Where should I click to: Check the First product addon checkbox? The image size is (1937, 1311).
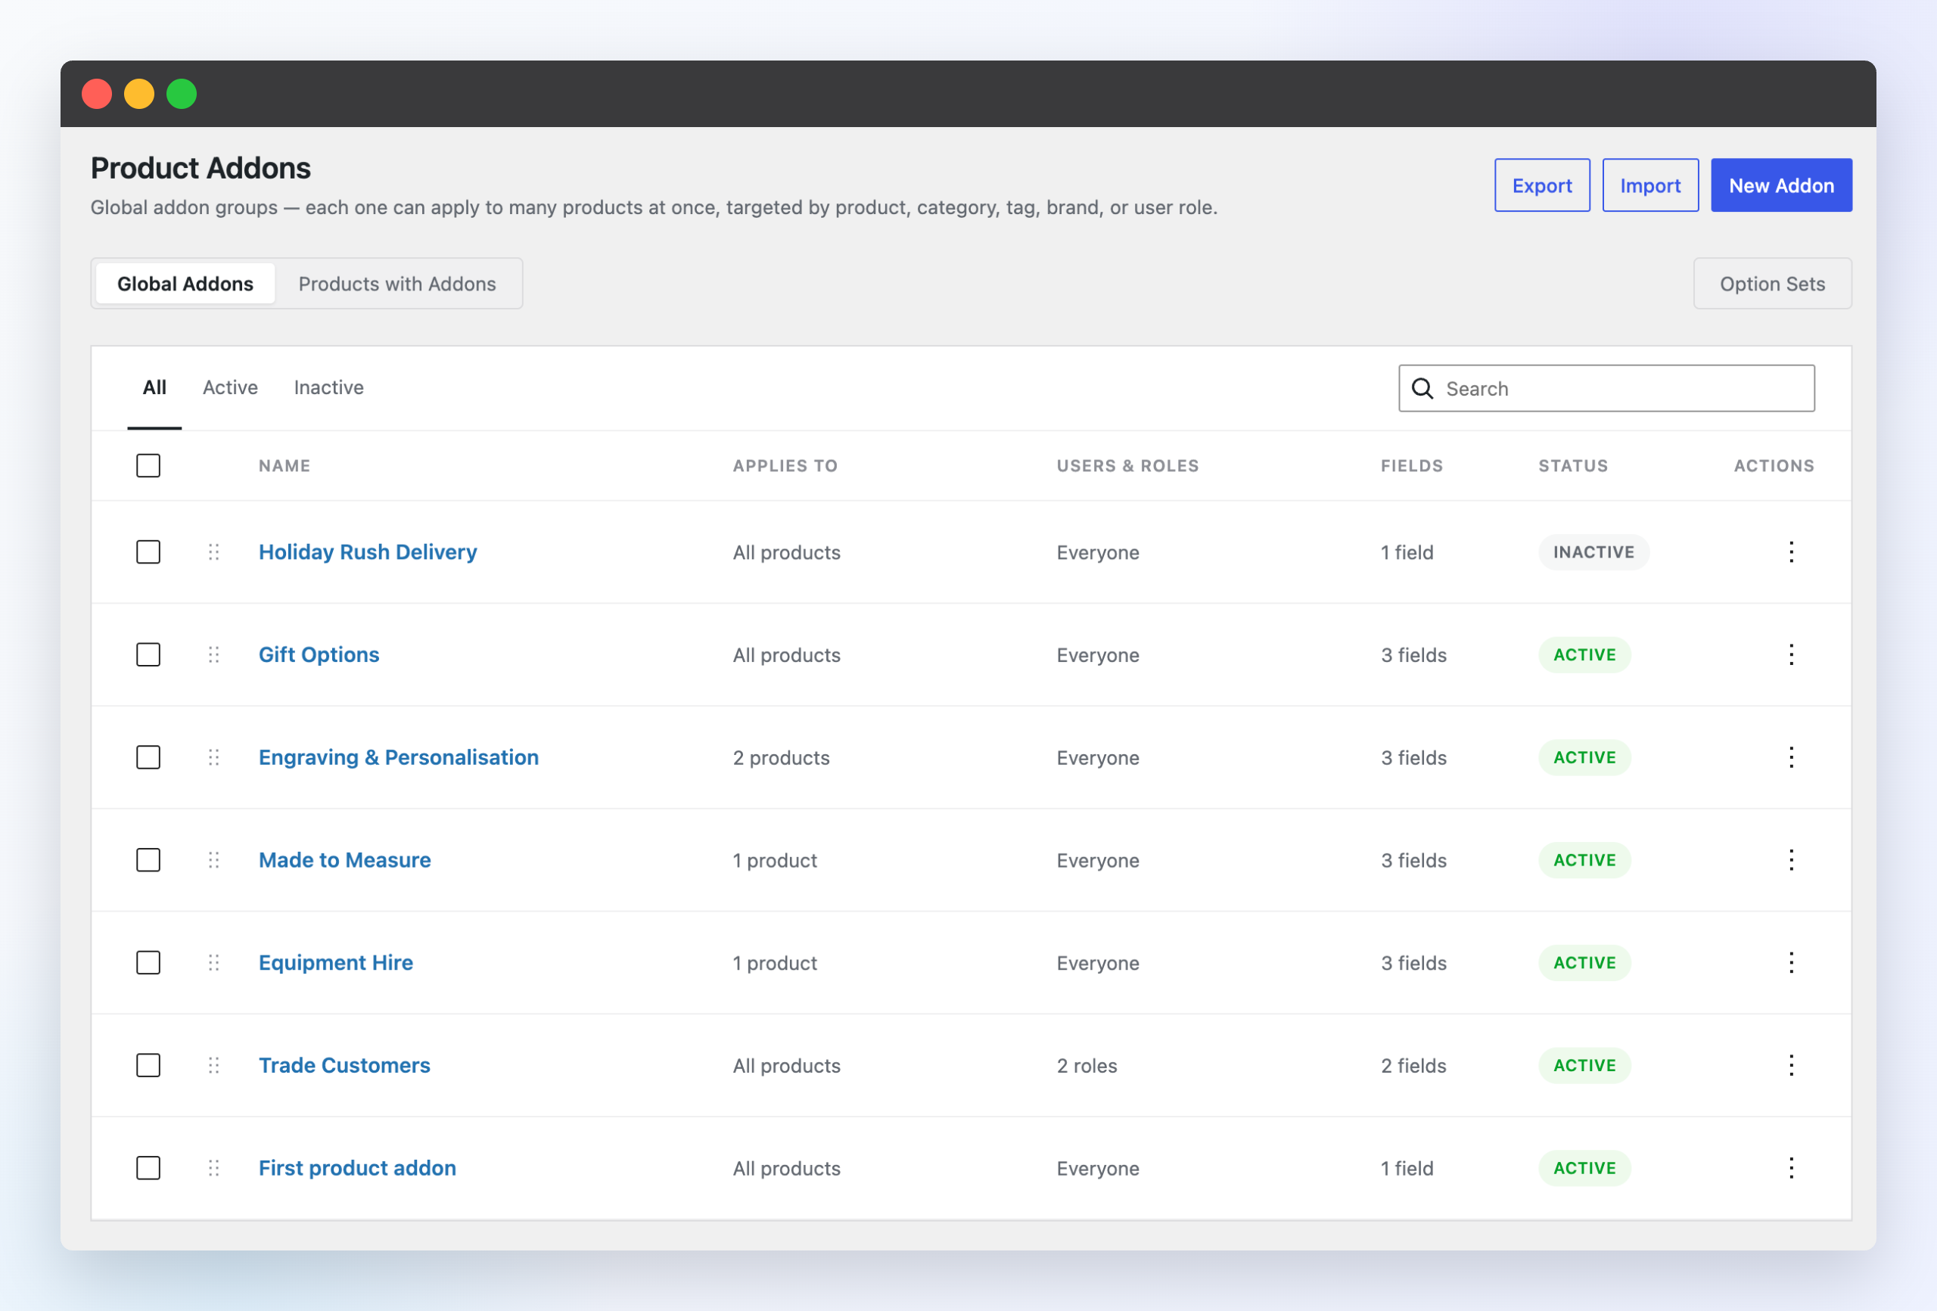[148, 1168]
